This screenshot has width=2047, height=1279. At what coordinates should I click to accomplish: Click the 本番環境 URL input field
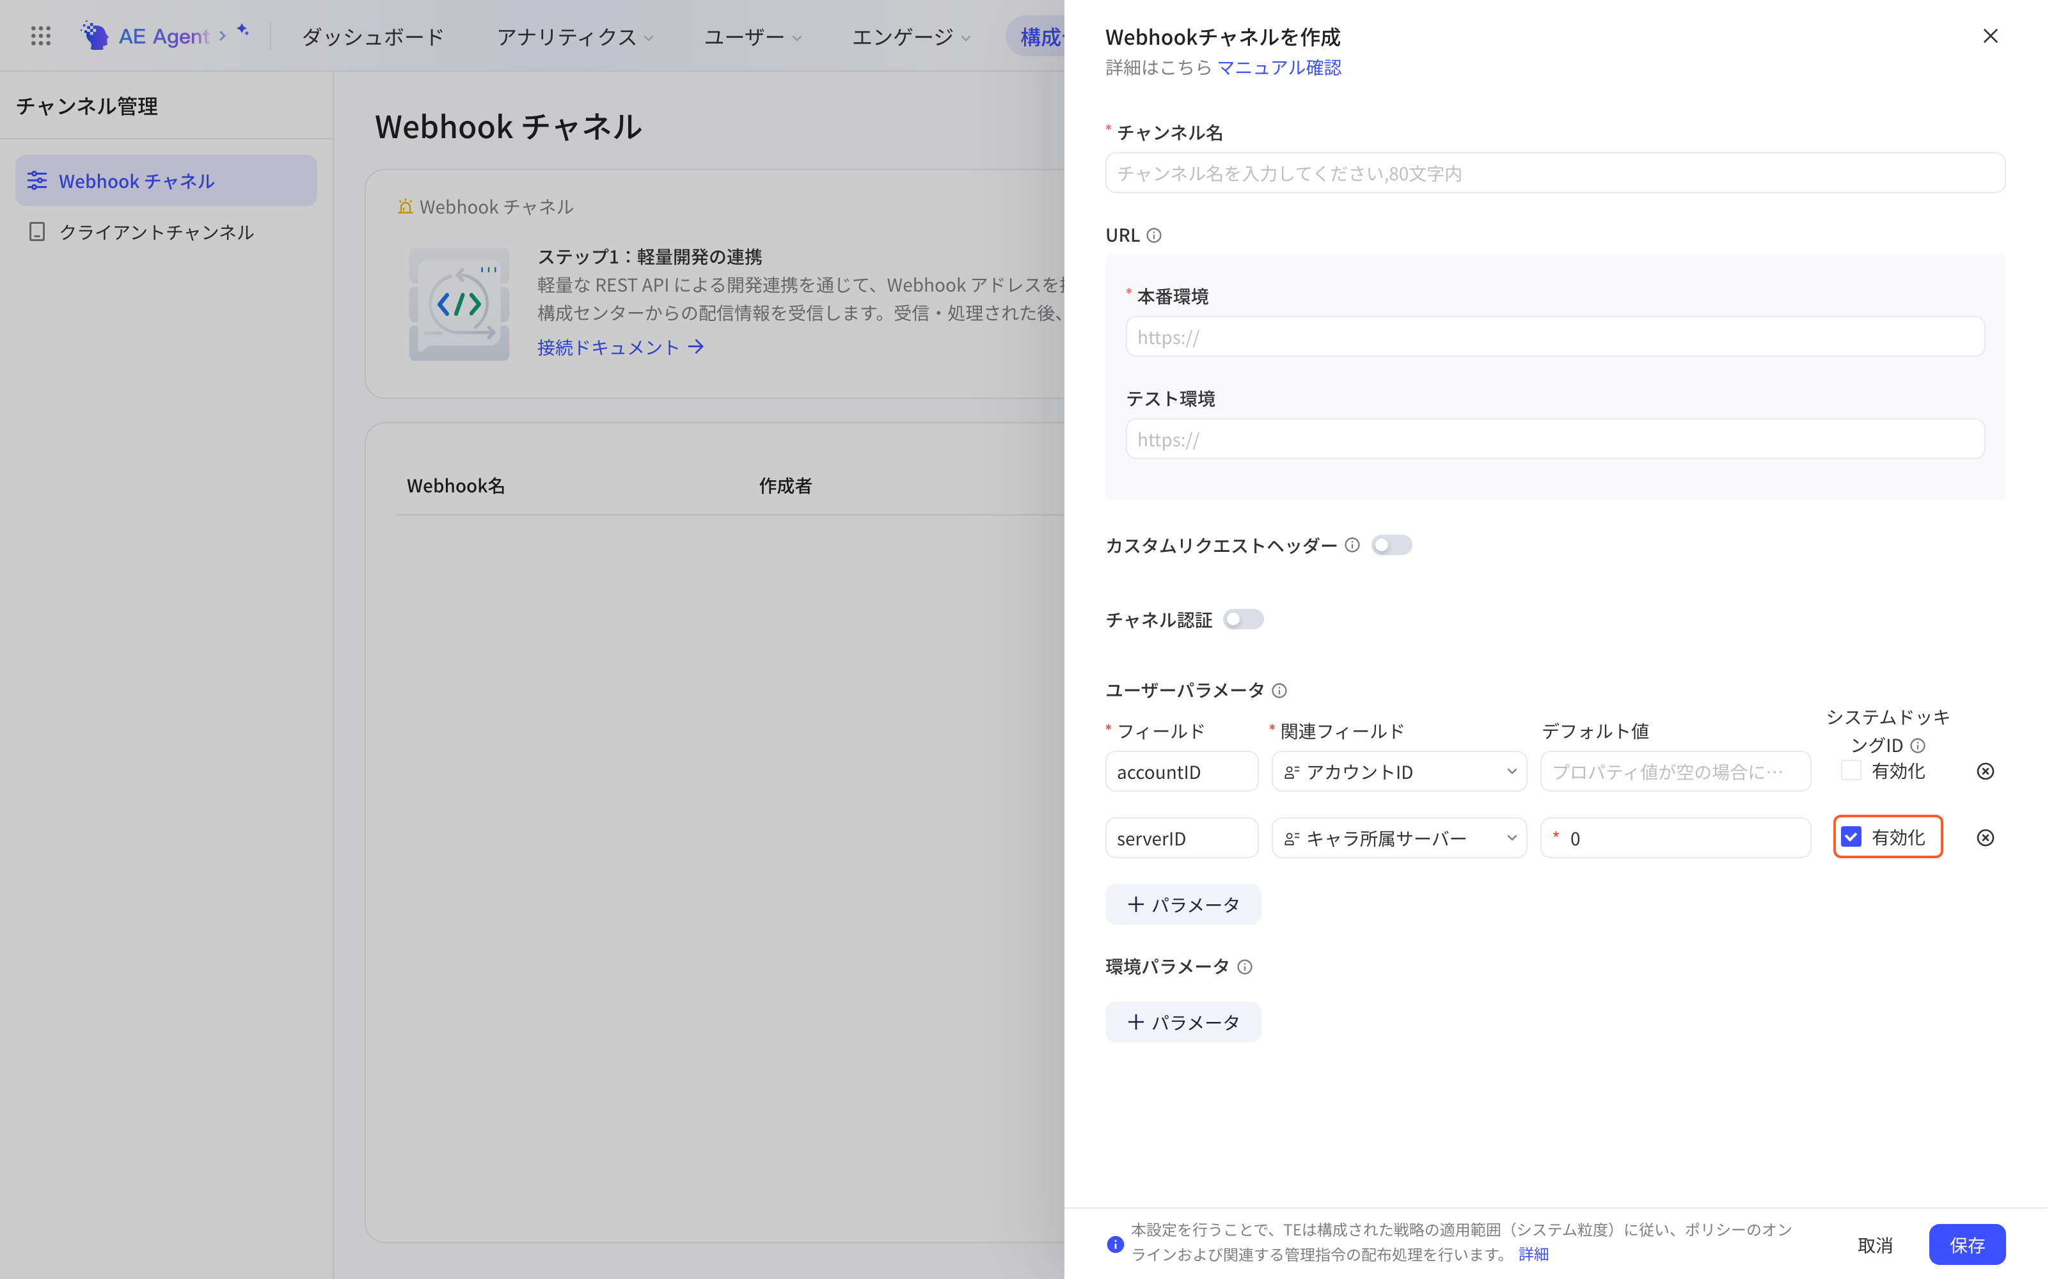[x=1554, y=336]
